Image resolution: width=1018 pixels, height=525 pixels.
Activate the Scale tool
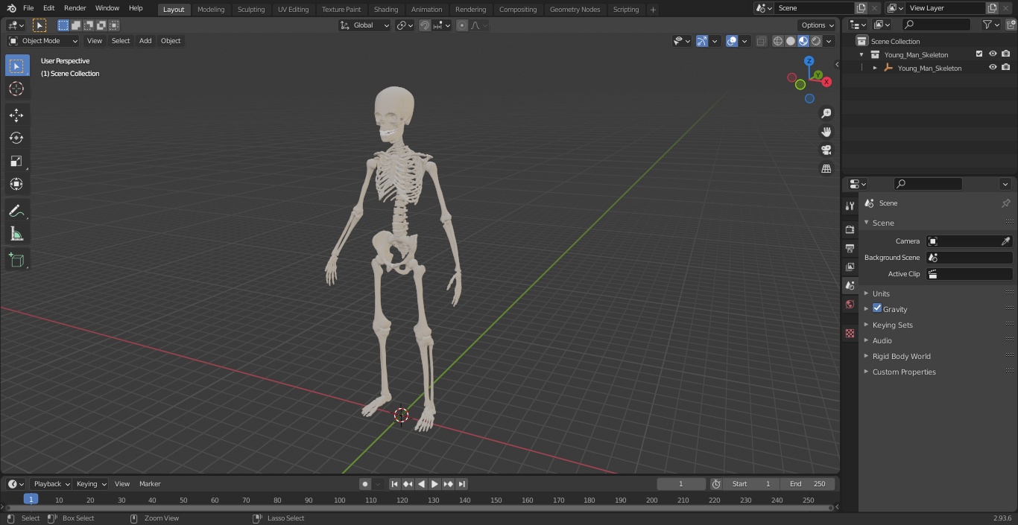coord(16,161)
